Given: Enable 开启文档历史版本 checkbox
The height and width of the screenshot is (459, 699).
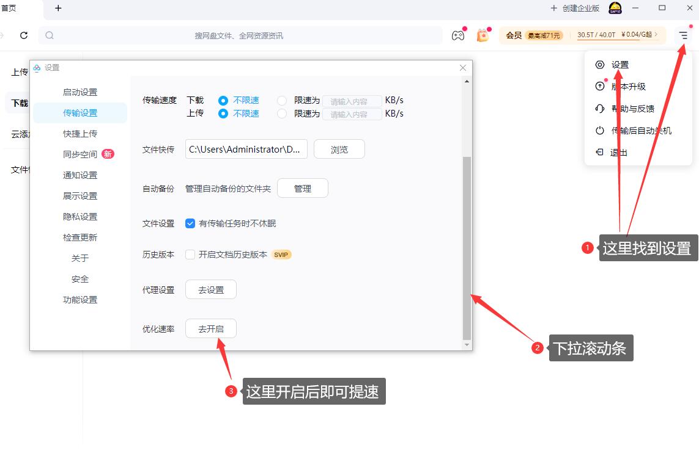Looking at the screenshot, I should coord(190,255).
